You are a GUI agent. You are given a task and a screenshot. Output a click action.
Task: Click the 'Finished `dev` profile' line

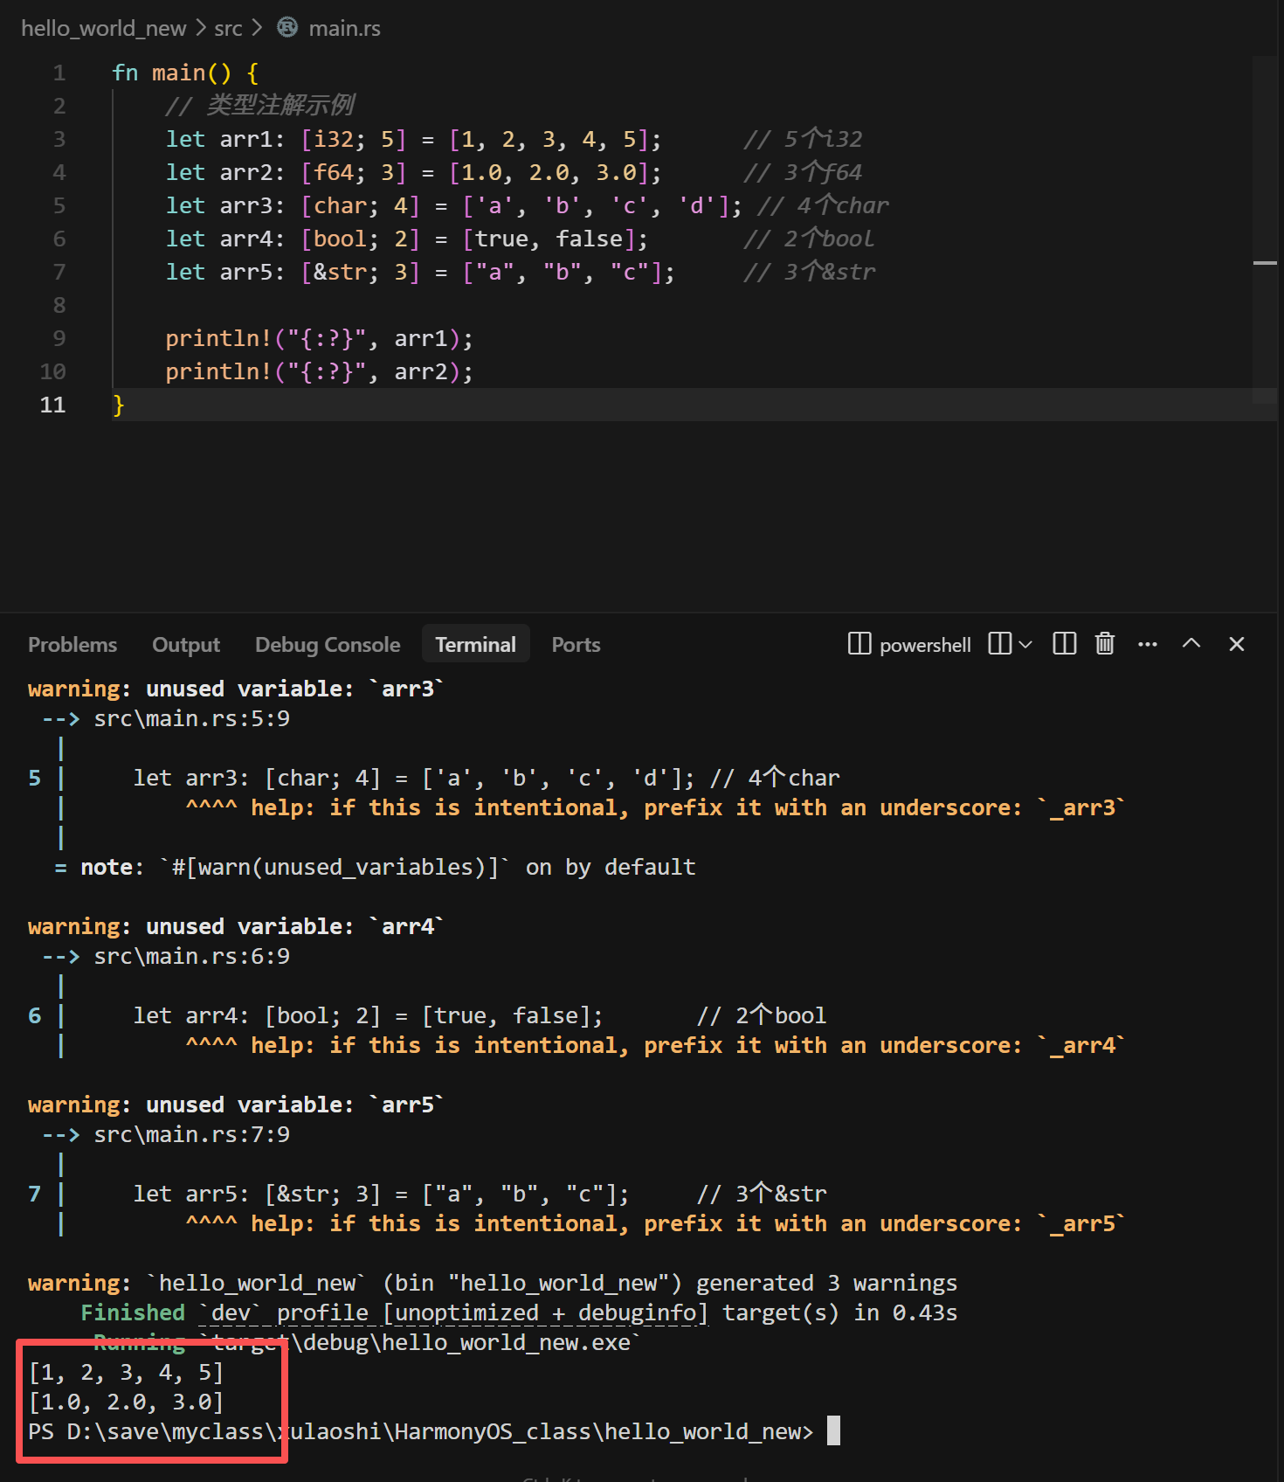tap(519, 1312)
